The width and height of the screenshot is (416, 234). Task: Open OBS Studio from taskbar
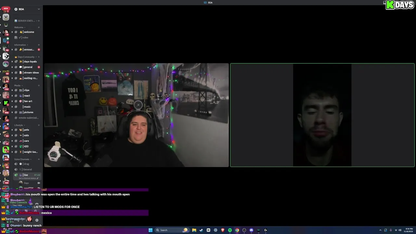coord(244,230)
